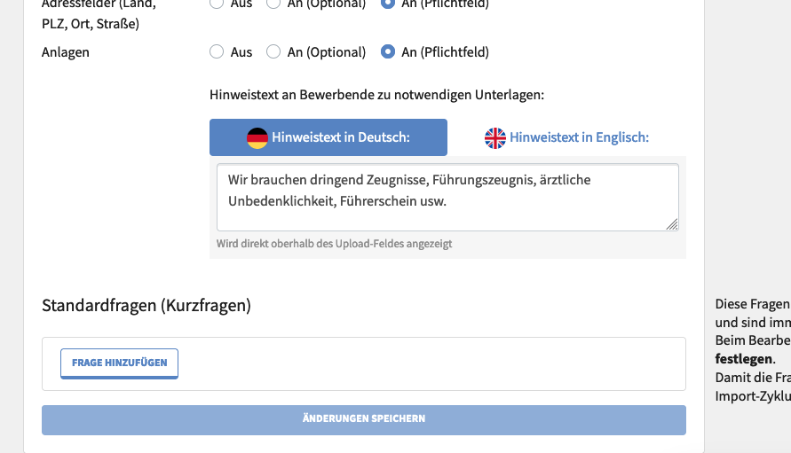
Task: Select An (Optional) for Anlagen
Action: tap(273, 52)
